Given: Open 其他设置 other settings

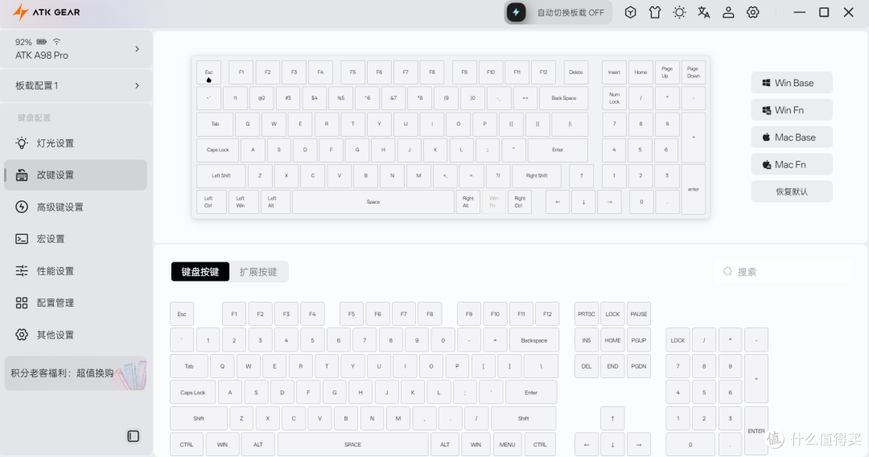Looking at the screenshot, I should pos(76,335).
